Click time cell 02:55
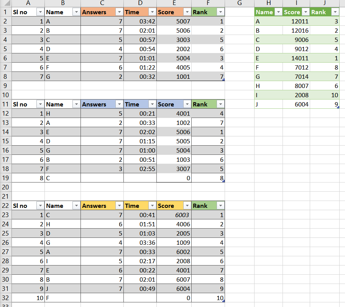Image resolution: width=345 pixels, height=307 pixels. [x=140, y=169]
